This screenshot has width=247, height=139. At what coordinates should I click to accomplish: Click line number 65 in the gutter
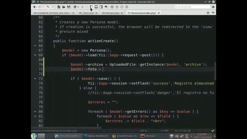pyautogui.click(x=41, y=41)
